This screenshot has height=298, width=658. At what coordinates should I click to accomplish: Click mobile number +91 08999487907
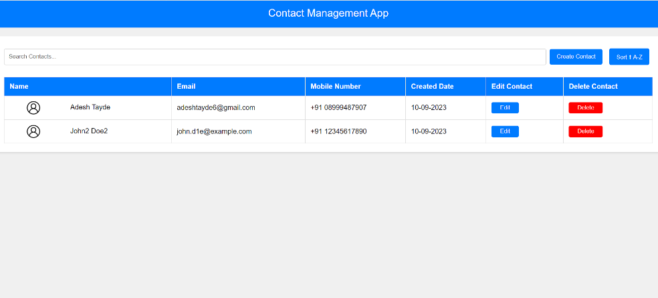pos(338,107)
